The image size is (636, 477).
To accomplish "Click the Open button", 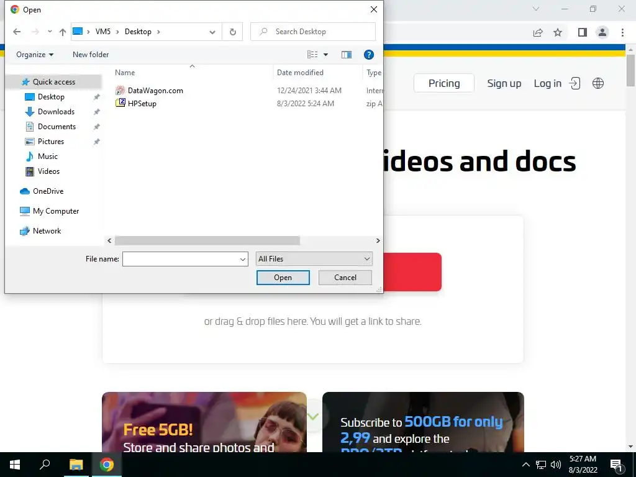I will 283,278.
